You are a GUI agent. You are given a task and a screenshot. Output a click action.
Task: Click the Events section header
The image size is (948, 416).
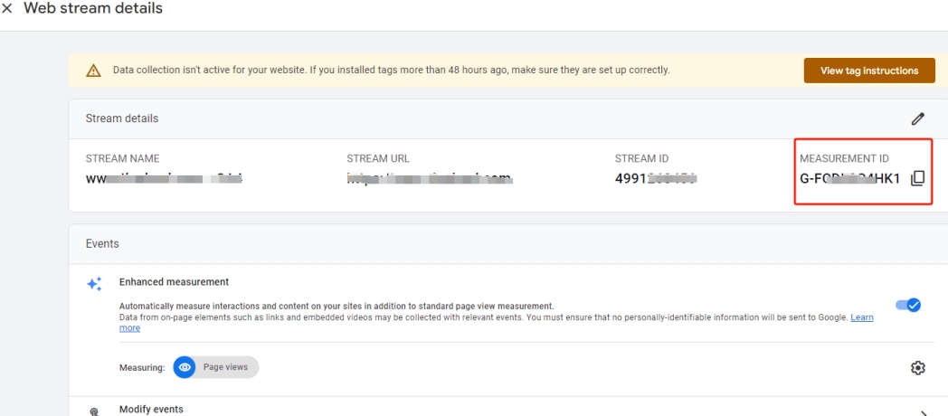pos(102,243)
